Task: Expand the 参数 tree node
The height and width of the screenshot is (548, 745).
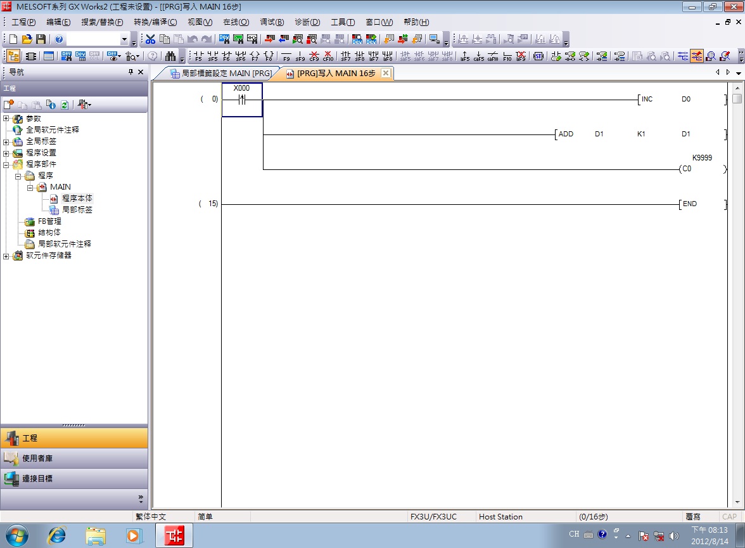Action: pos(6,119)
